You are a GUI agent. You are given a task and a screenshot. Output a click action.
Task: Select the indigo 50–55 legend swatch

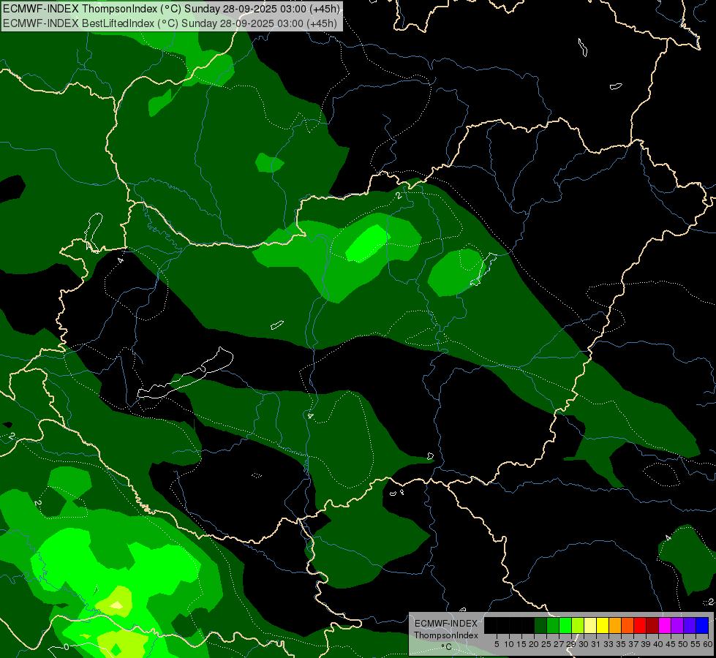pos(690,625)
